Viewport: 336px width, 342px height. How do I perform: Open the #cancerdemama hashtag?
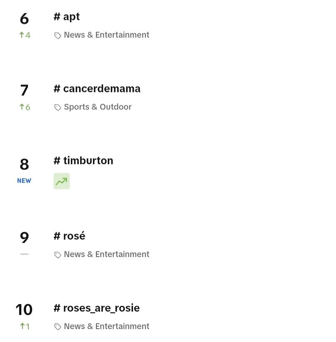(x=97, y=89)
